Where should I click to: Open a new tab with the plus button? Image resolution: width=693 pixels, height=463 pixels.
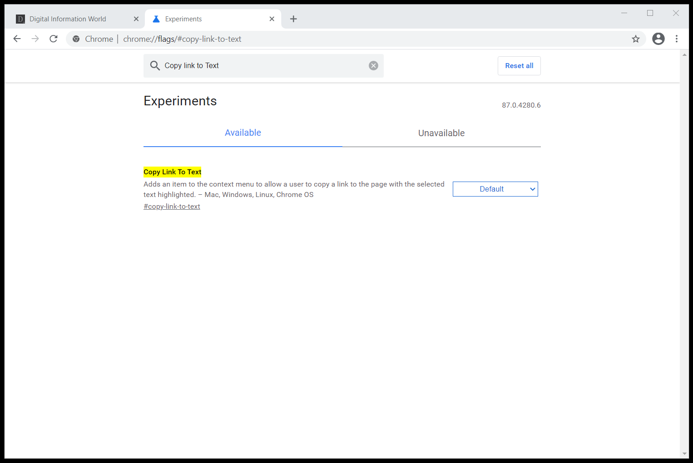tap(293, 19)
